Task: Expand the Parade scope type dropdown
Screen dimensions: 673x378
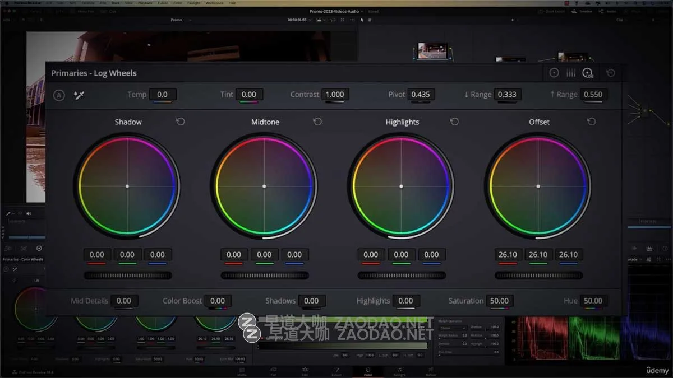Action: 635,259
